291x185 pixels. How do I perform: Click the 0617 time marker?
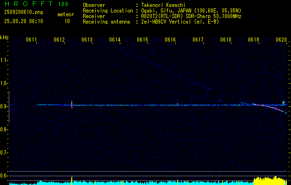click(198, 39)
